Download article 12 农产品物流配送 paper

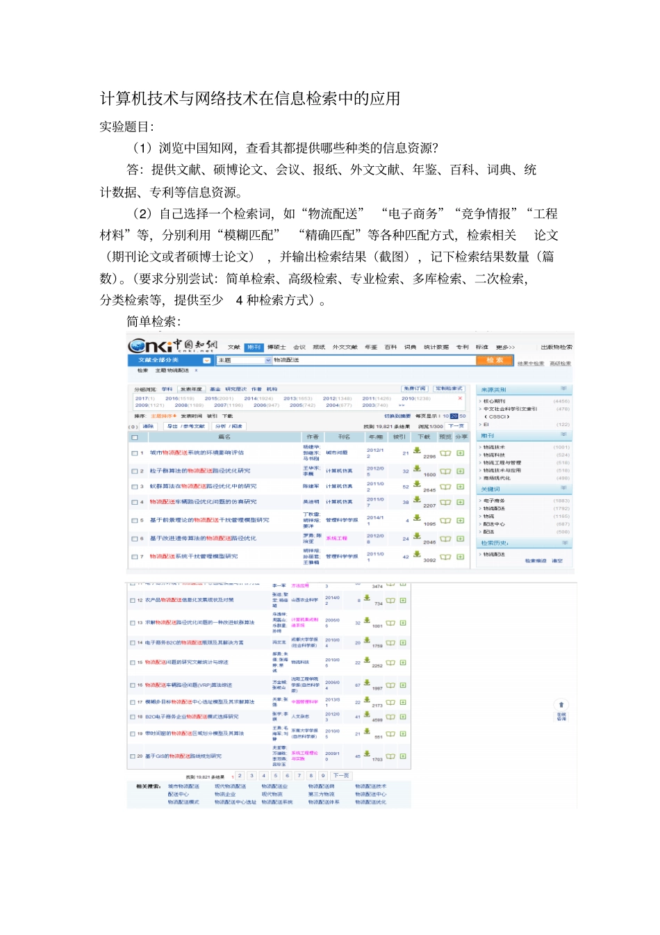tap(367, 597)
